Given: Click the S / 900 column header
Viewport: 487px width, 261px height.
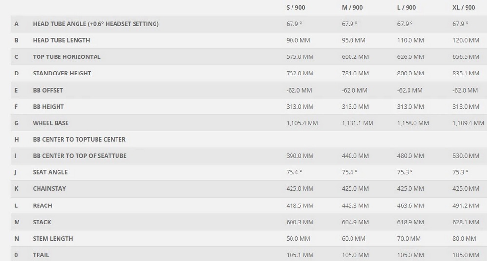Looking at the screenshot, I should click(295, 8).
